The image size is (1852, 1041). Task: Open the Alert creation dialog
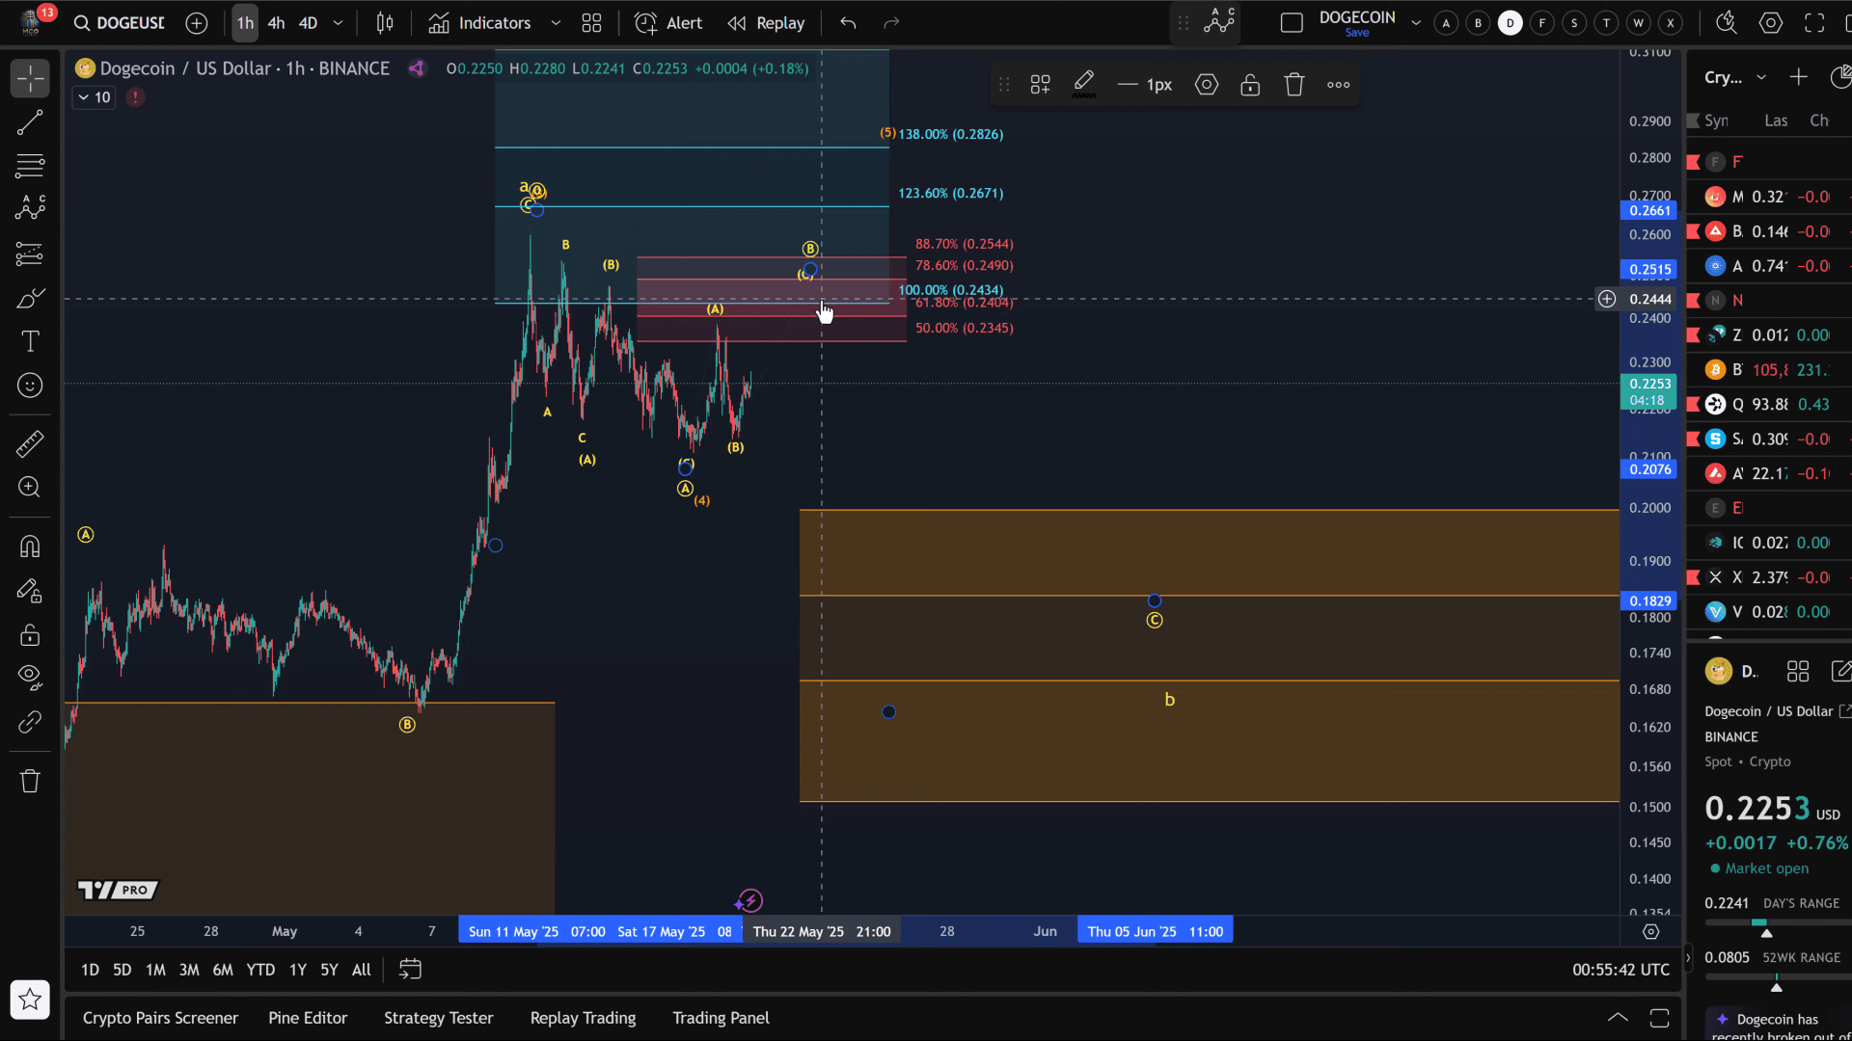click(x=668, y=23)
